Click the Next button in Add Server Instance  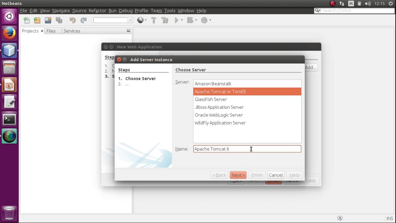(x=238, y=175)
